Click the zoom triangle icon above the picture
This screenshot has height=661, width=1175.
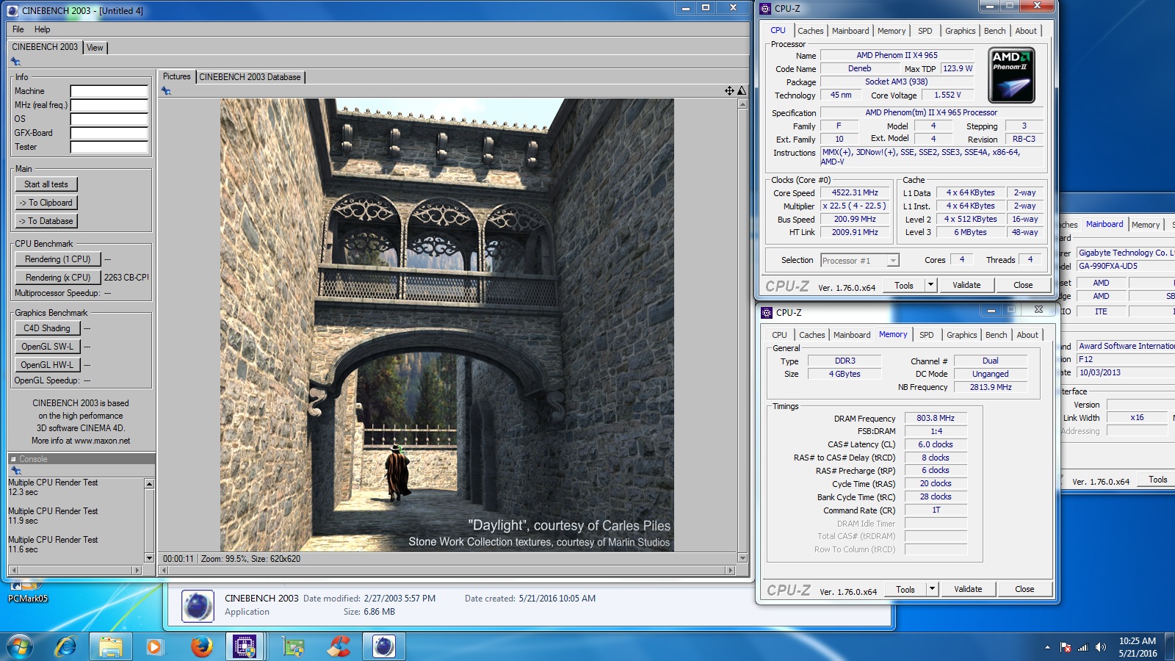742,91
